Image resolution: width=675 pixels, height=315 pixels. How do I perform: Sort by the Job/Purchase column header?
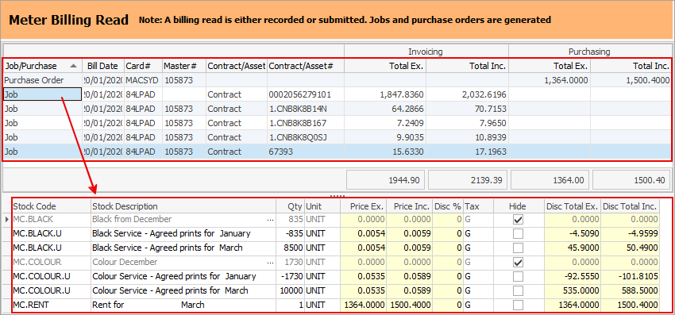pos(42,66)
